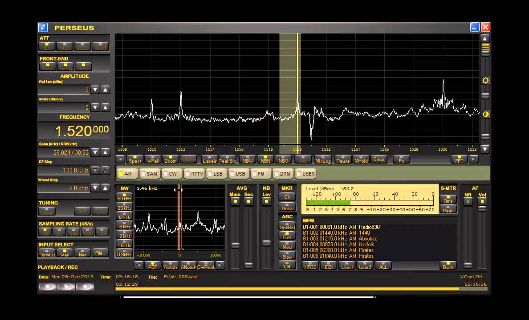
Task: Select the Peak S-meter mode
Action: [448, 209]
